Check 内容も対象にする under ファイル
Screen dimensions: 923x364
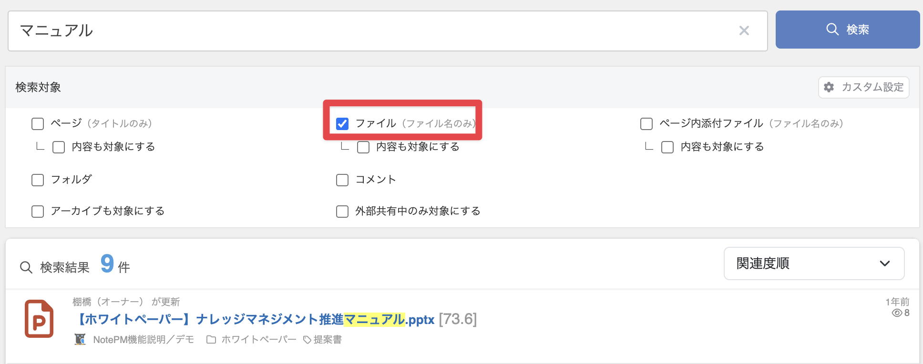point(363,147)
